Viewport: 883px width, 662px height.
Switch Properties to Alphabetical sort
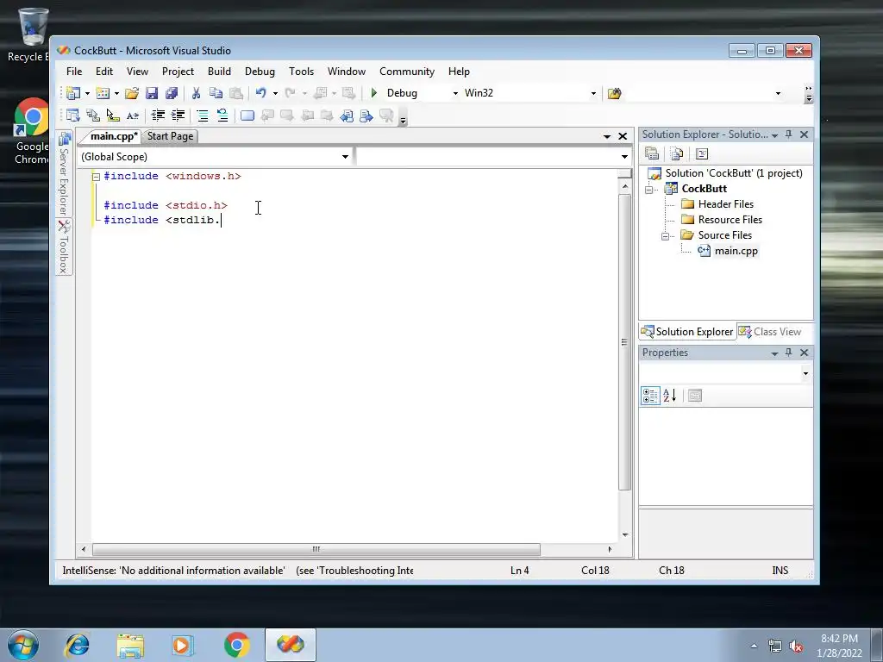pyautogui.click(x=669, y=395)
